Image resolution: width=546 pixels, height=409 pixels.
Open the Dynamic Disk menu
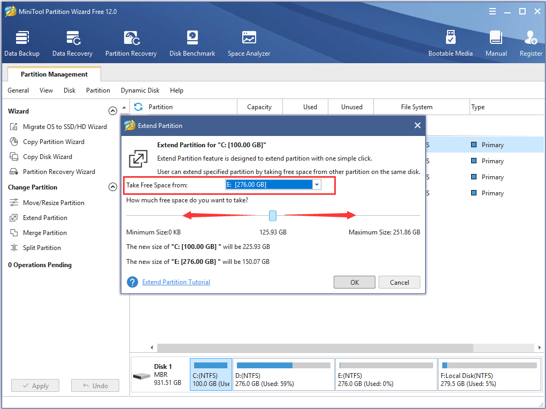pyautogui.click(x=140, y=90)
